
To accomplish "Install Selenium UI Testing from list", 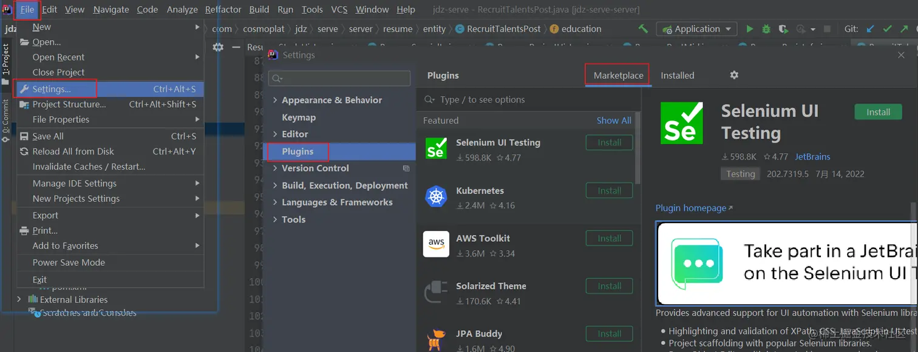I will click(609, 142).
